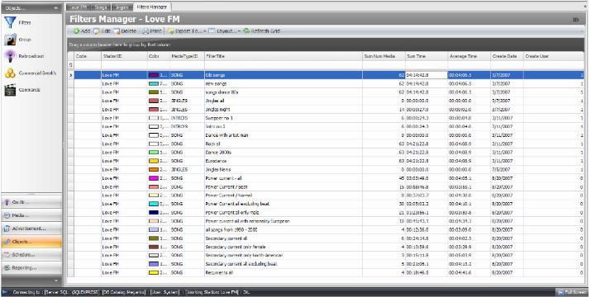591x297 pixels.
Task: Close the tab area with the X button
Action: [x=585, y=7]
